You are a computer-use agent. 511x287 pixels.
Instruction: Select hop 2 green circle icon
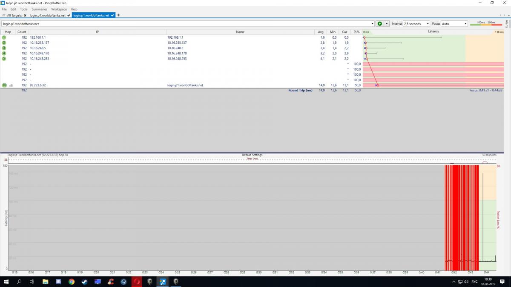pyautogui.click(x=4, y=43)
